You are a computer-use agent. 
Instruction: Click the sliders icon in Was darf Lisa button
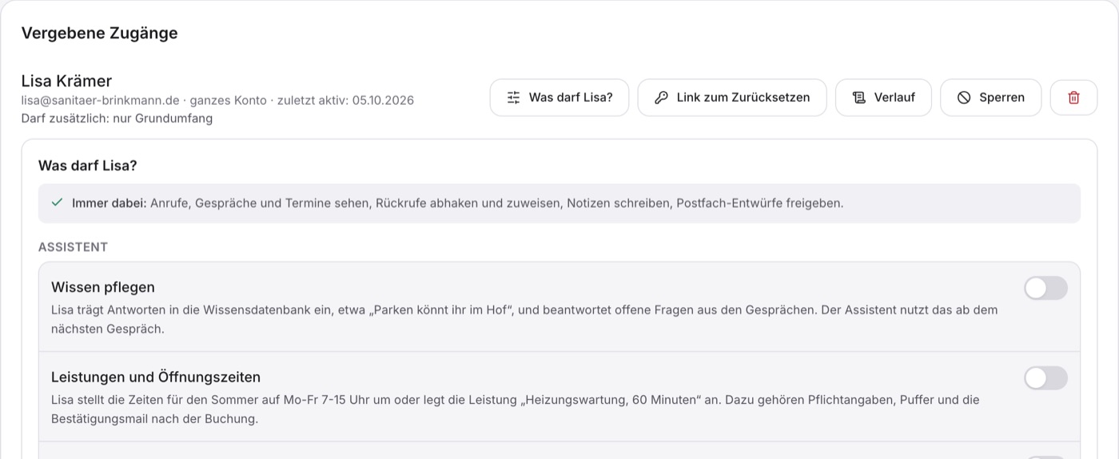[x=514, y=98]
